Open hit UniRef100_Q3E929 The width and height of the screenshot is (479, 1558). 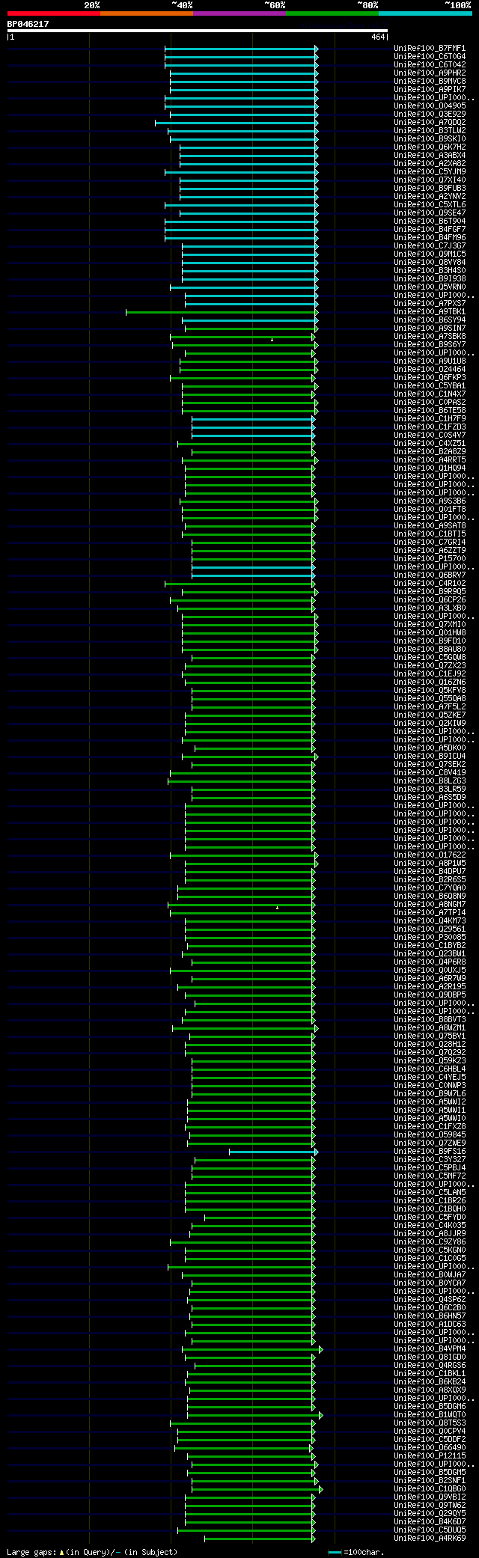[430, 114]
